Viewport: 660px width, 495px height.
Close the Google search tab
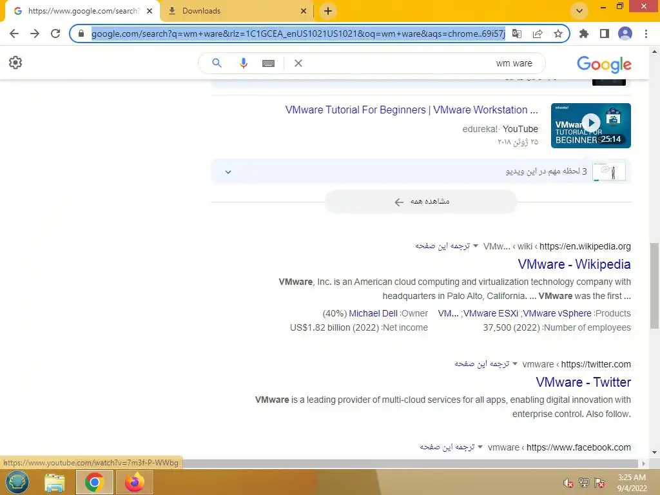coord(150,11)
